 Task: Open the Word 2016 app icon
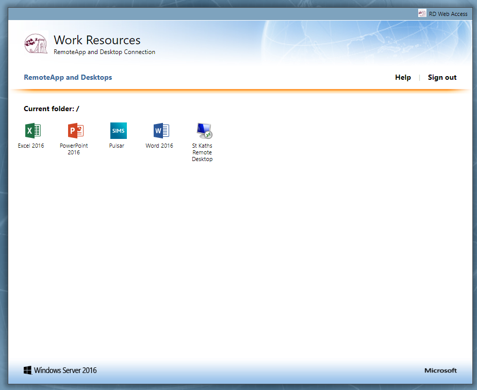click(161, 131)
